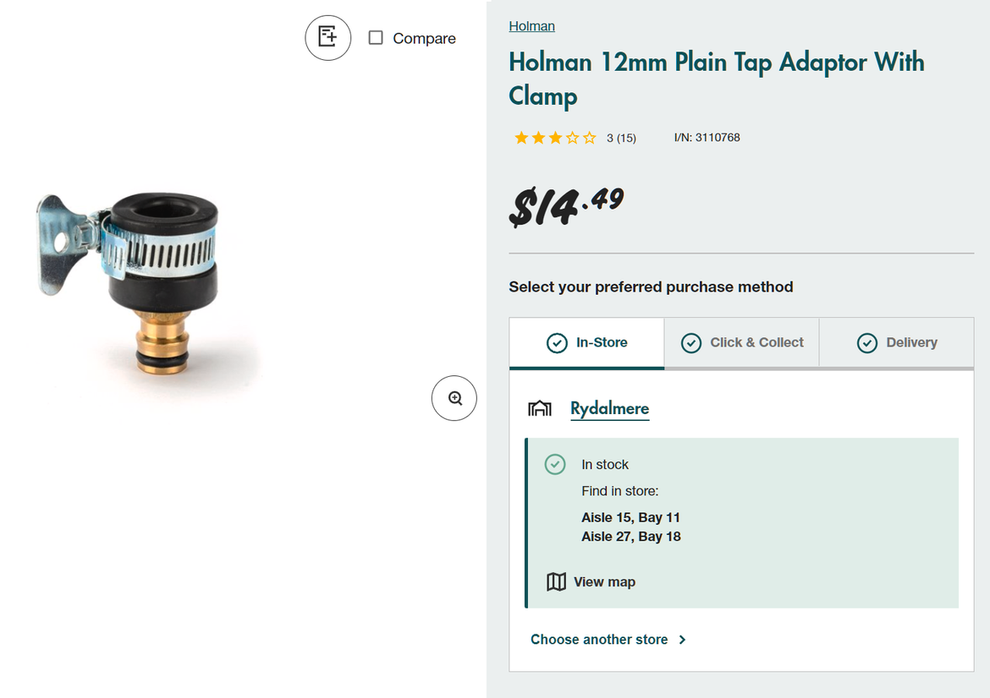Click the star rating reviews
The width and height of the screenshot is (990, 698).
pos(555,138)
